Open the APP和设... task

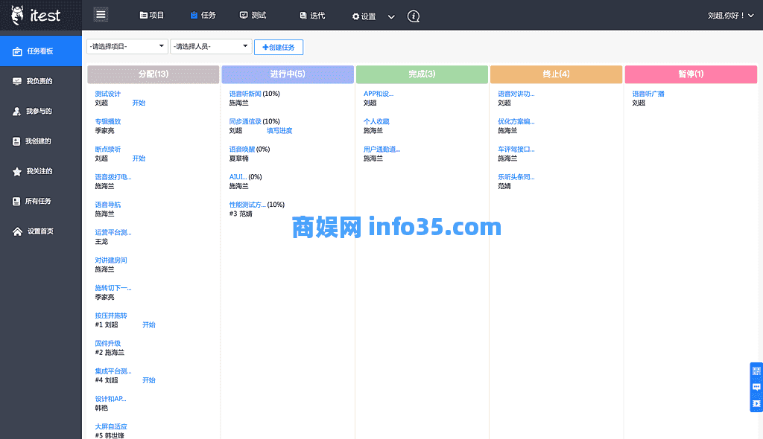tap(378, 94)
